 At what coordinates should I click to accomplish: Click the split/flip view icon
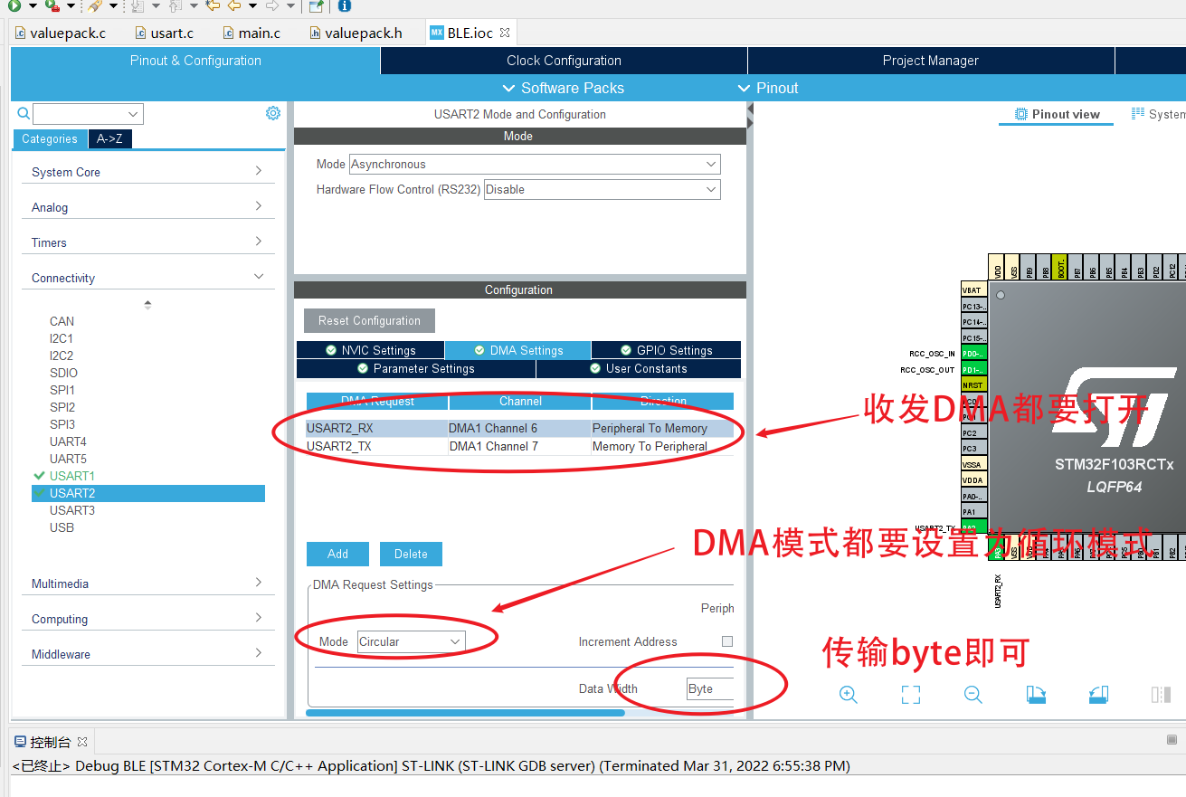coord(1161,695)
